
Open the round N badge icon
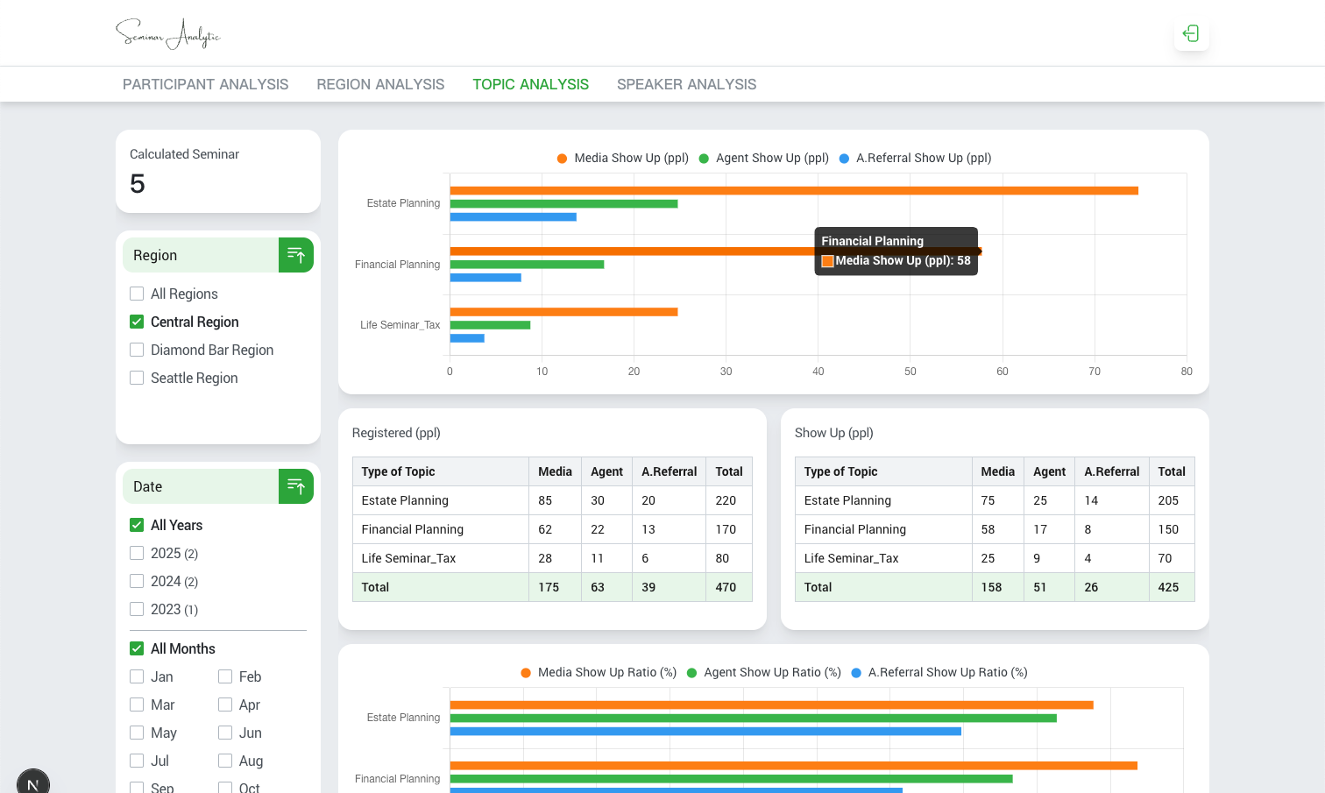tap(33, 782)
